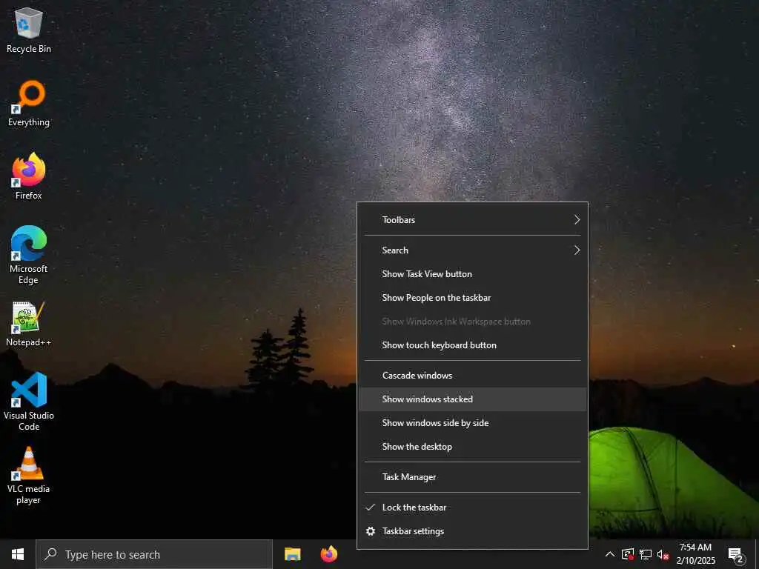Choose Show touch keyboard button
759x569 pixels.
coord(472,345)
